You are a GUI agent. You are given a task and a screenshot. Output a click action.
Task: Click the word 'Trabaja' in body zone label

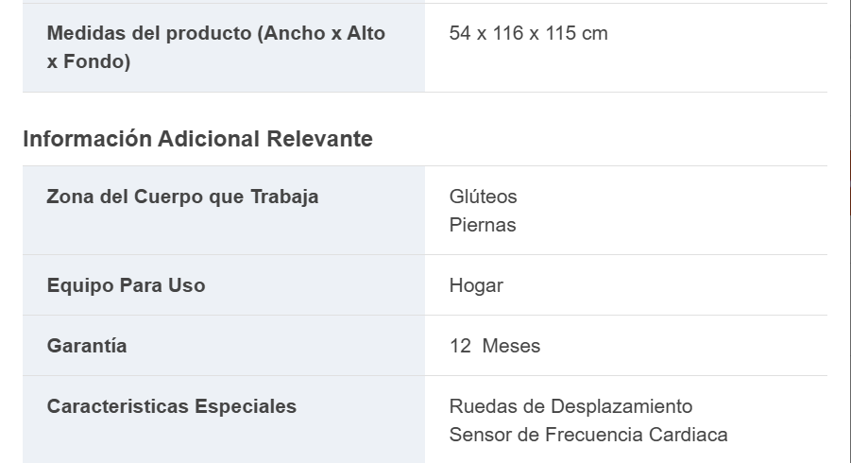pyautogui.click(x=284, y=197)
